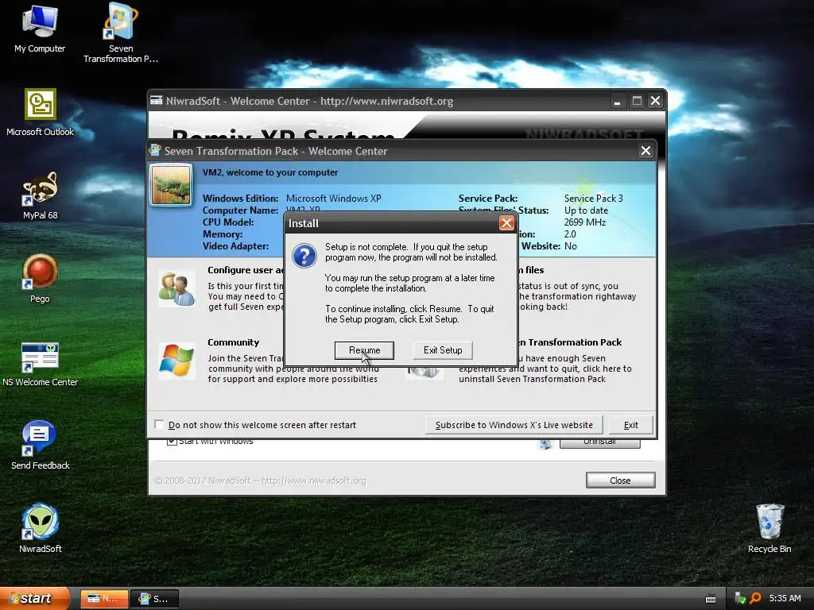Click the 'Configure user a...' heading
Screen dimensions: 814x610
click(246, 270)
